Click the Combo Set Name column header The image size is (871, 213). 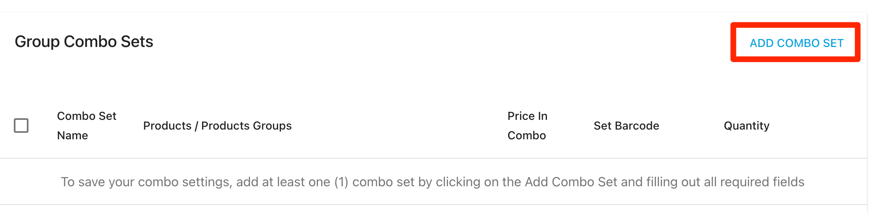click(x=87, y=126)
